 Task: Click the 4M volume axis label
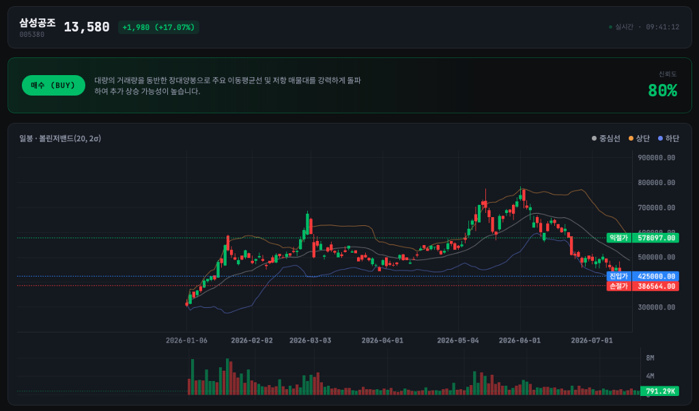click(650, 375)
